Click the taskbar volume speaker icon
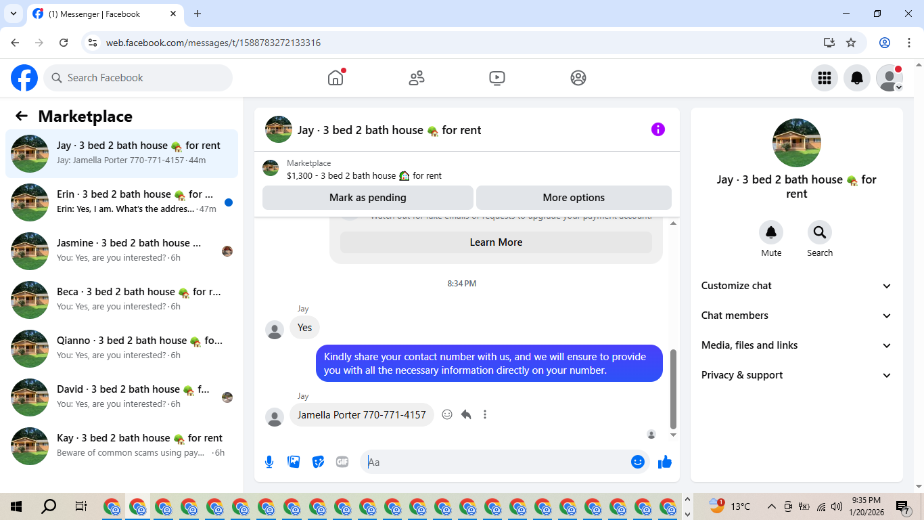 coord(837,506)
